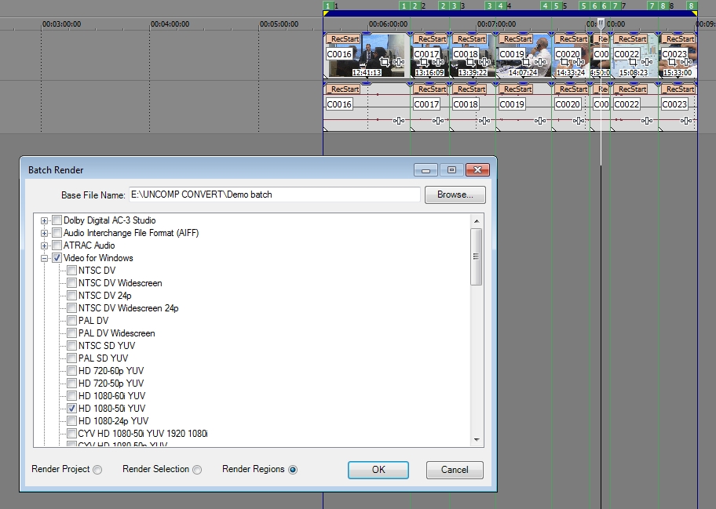Image resolution: width=716 pixels, height=509 pixels.
Task: Check the Dolby Digital AC-3 Studio box
Action: click(57, 220)
